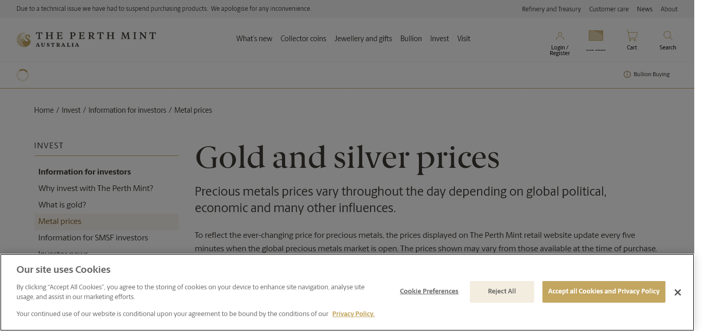Open Cookie Preferences settings
This screenshot has width=703, height=331.
pos(429,291)
